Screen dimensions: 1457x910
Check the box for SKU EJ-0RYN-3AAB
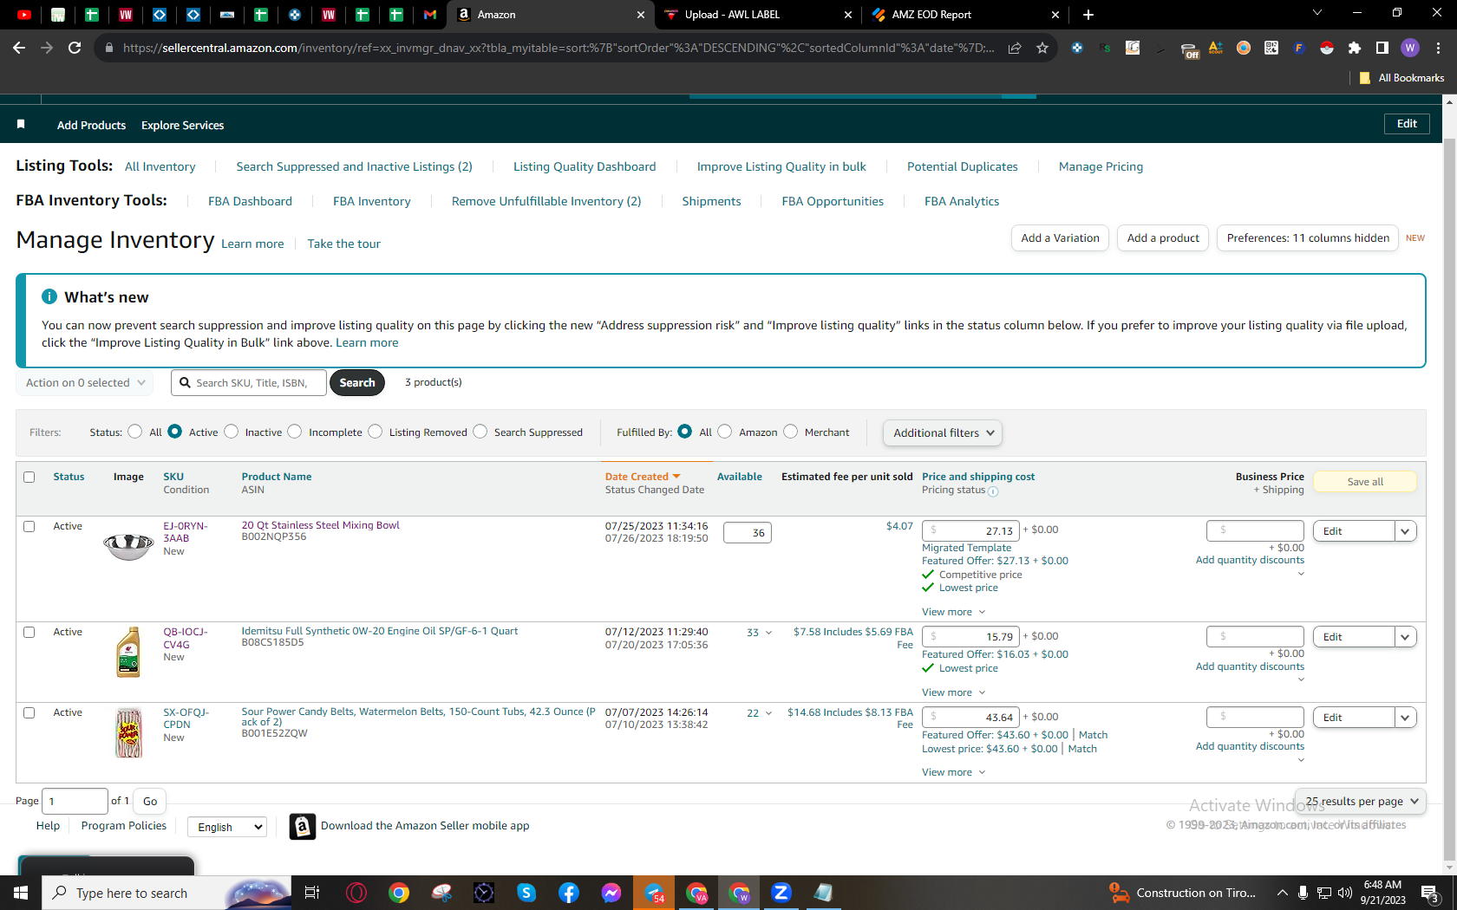point(29,527)
